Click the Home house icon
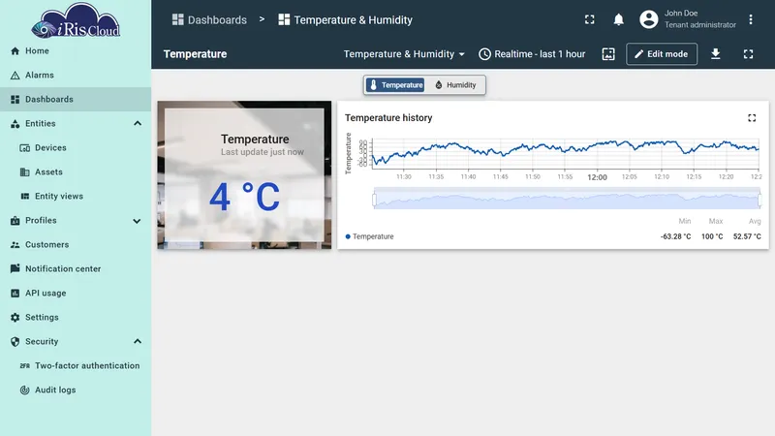Screen dimensions: 775x436 pos(15,51)
